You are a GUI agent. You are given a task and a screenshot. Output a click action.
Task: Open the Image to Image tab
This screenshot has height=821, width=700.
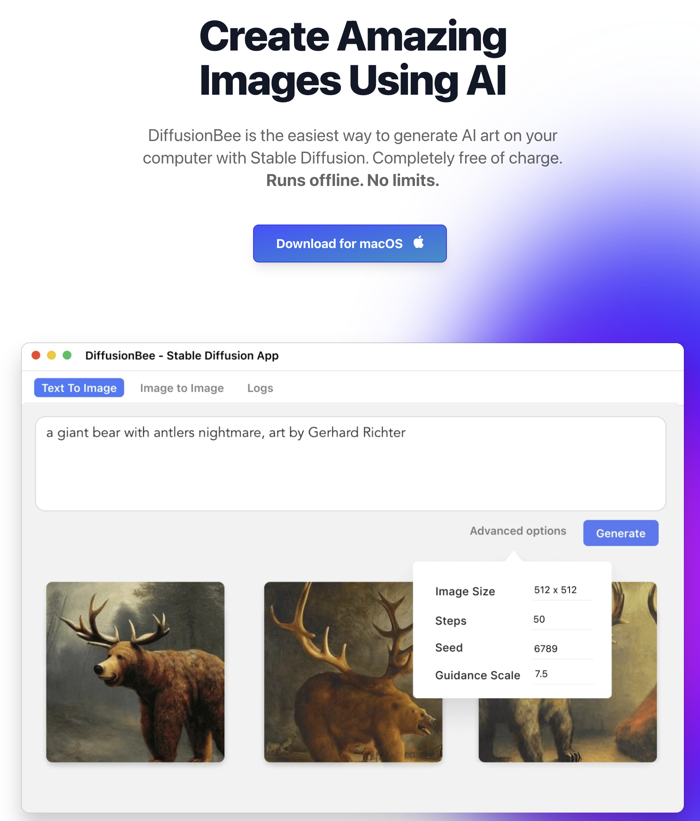pos(181,388)
